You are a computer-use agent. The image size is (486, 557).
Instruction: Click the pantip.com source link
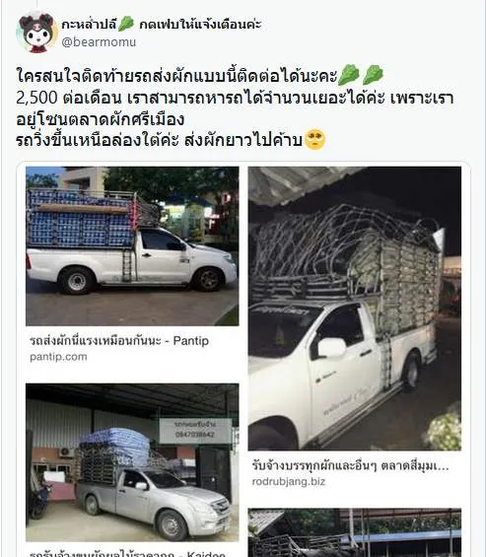coord(58,357)
